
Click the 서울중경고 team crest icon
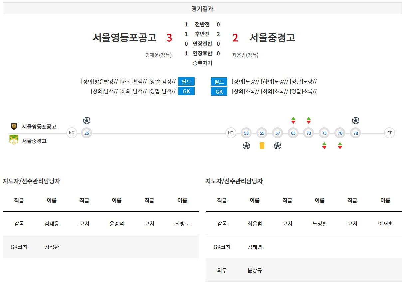14,140
